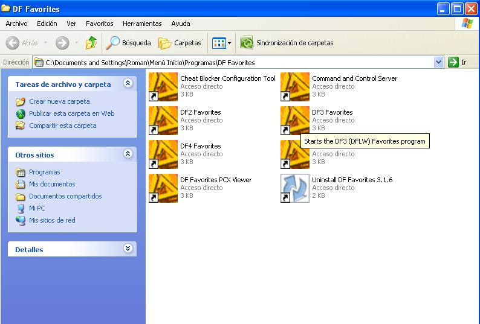
Task: Open the Ayuda menu
Action: tap(181, 24)
